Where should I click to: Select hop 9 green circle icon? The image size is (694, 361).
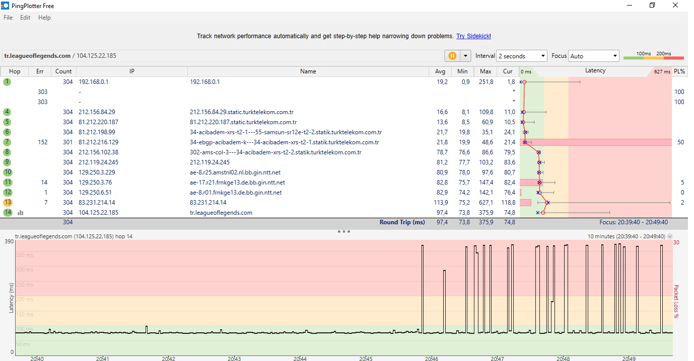pos(8,162)
